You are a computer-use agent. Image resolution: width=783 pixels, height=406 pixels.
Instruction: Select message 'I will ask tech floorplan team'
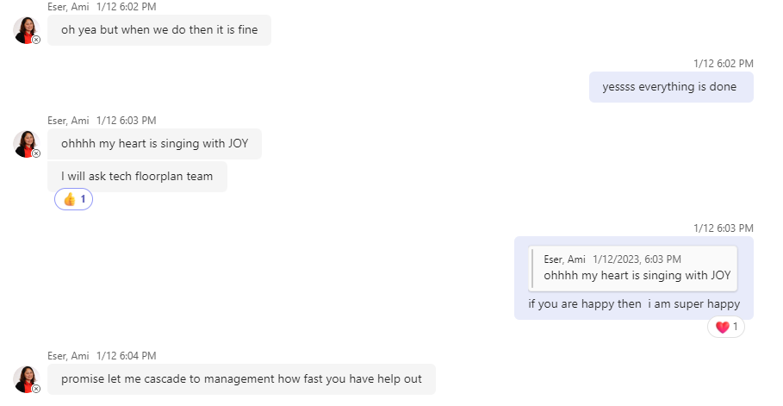point(137,177)
